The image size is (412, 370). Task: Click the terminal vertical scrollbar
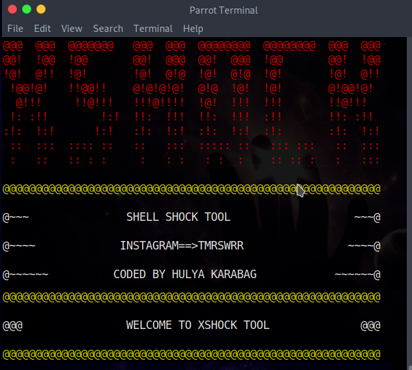click(409, 203)
